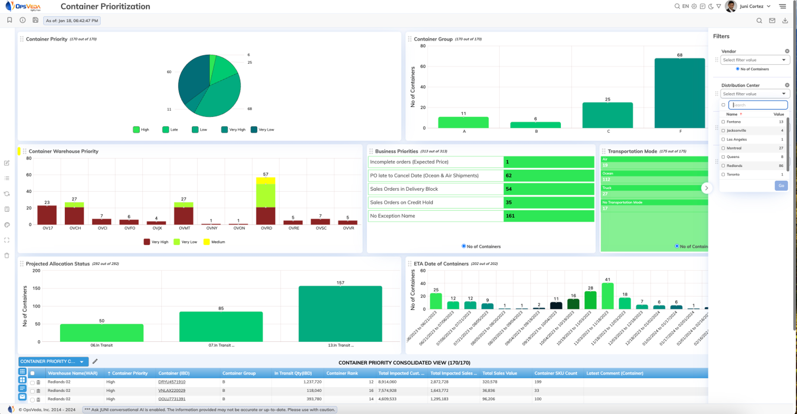Click the funnel filter icon in header
This screenshot has width=797, height=414.
coord(719,6)
